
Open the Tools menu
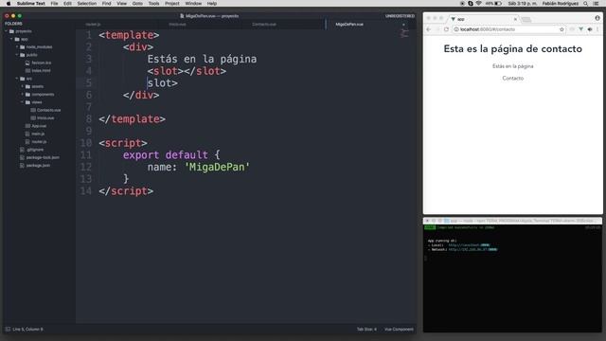153,4
